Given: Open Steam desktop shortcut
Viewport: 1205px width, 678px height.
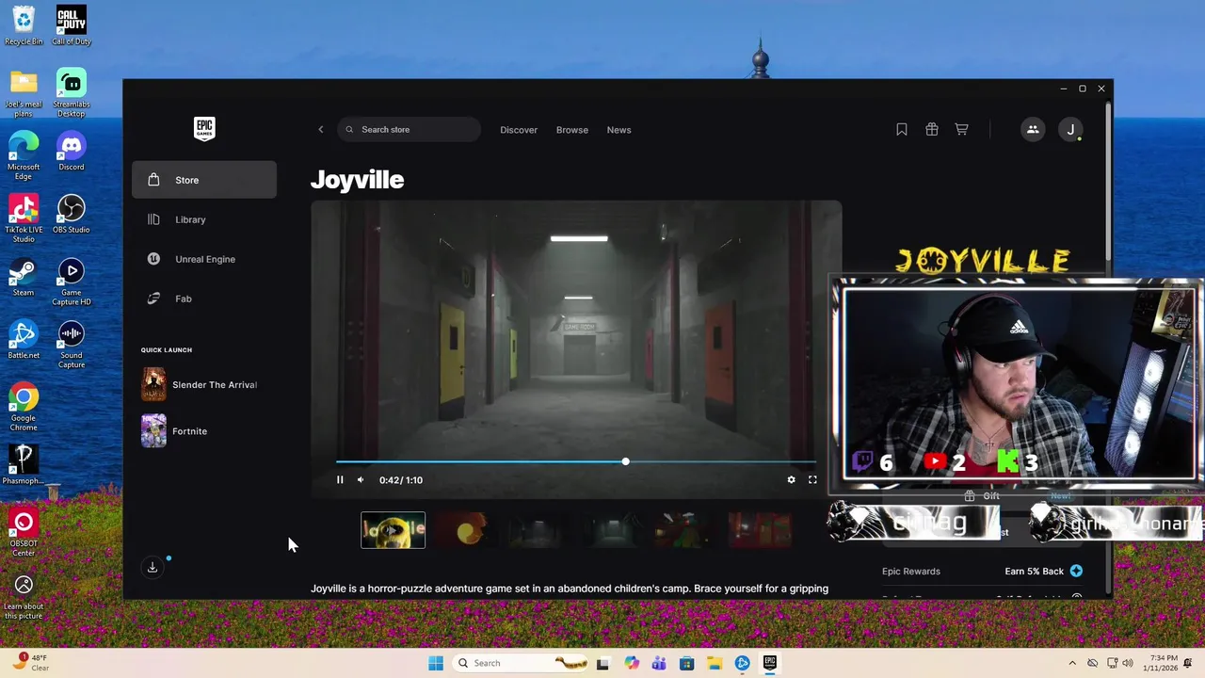Looking at the screenshot, I should (24, 278).
